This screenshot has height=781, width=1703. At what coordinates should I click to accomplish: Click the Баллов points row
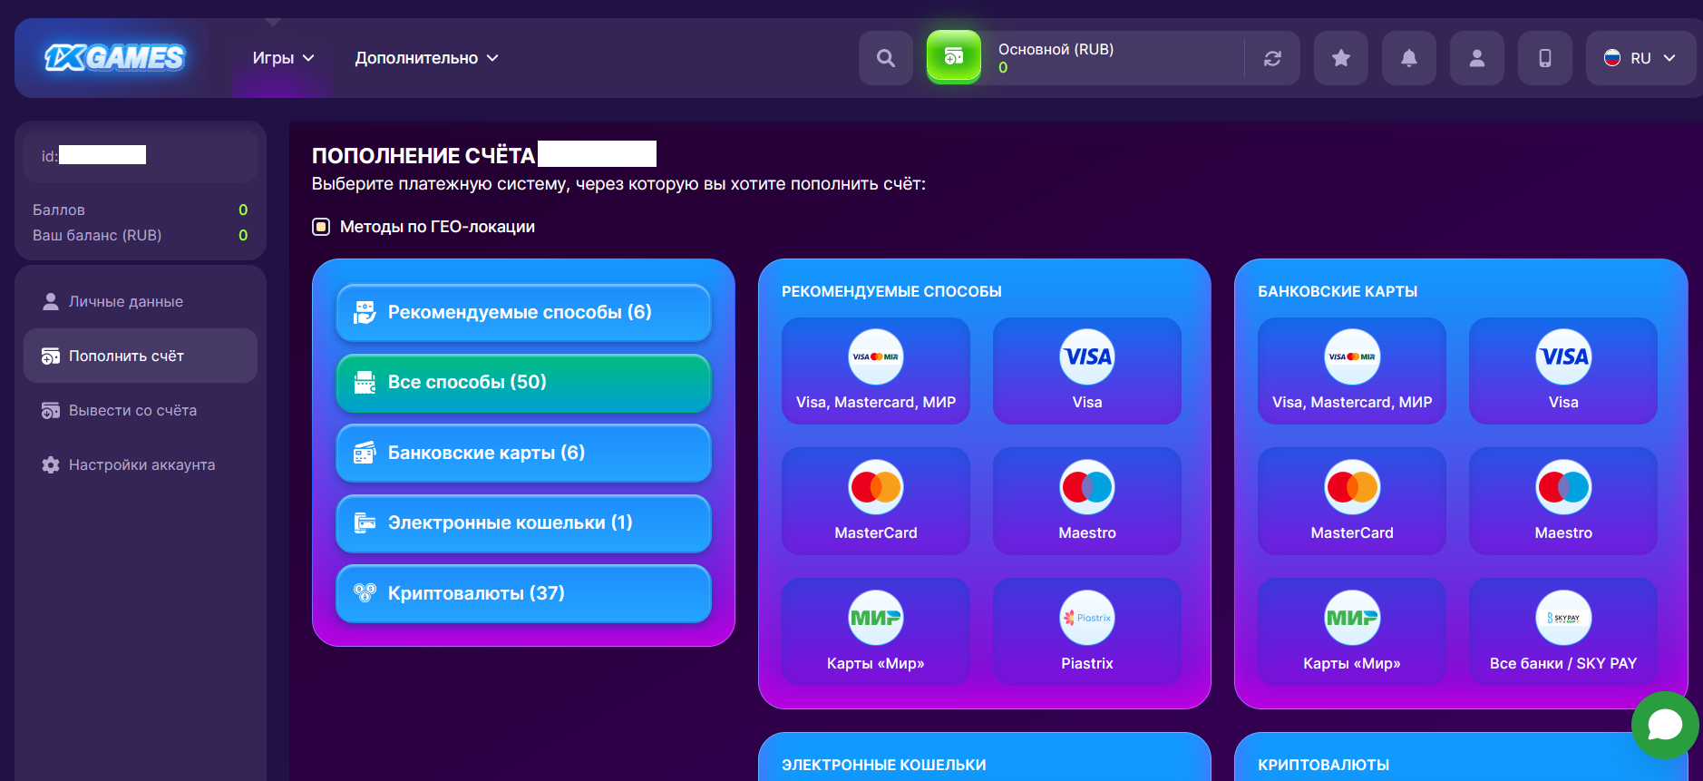click(141, 210)
